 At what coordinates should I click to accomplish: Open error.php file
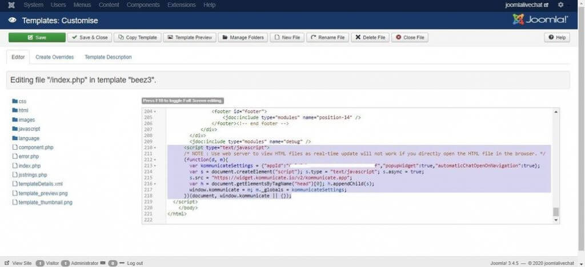(26, 157)
